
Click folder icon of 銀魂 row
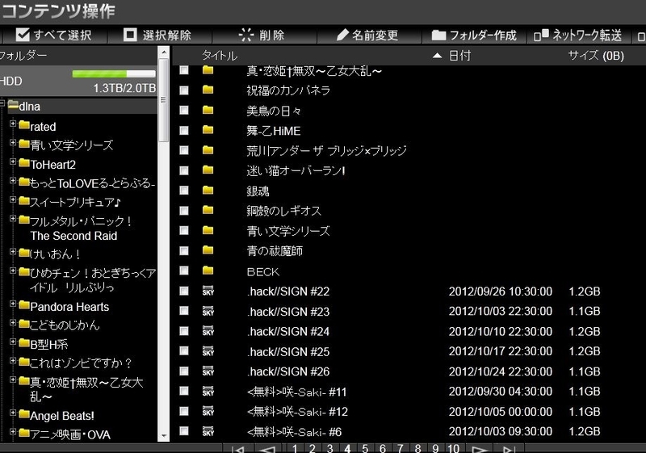tap(208, 191)
